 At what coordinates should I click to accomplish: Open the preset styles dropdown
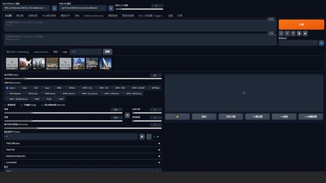(x=299, y=43)
